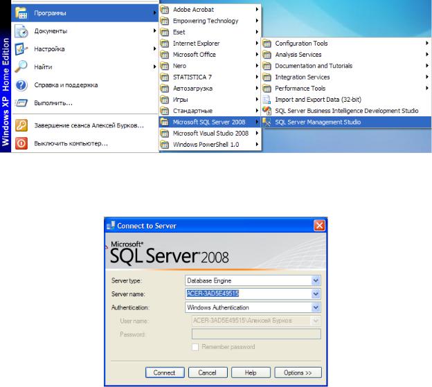
Task: Close the Connect to Server dialog
Action: (x=319, y=226)
